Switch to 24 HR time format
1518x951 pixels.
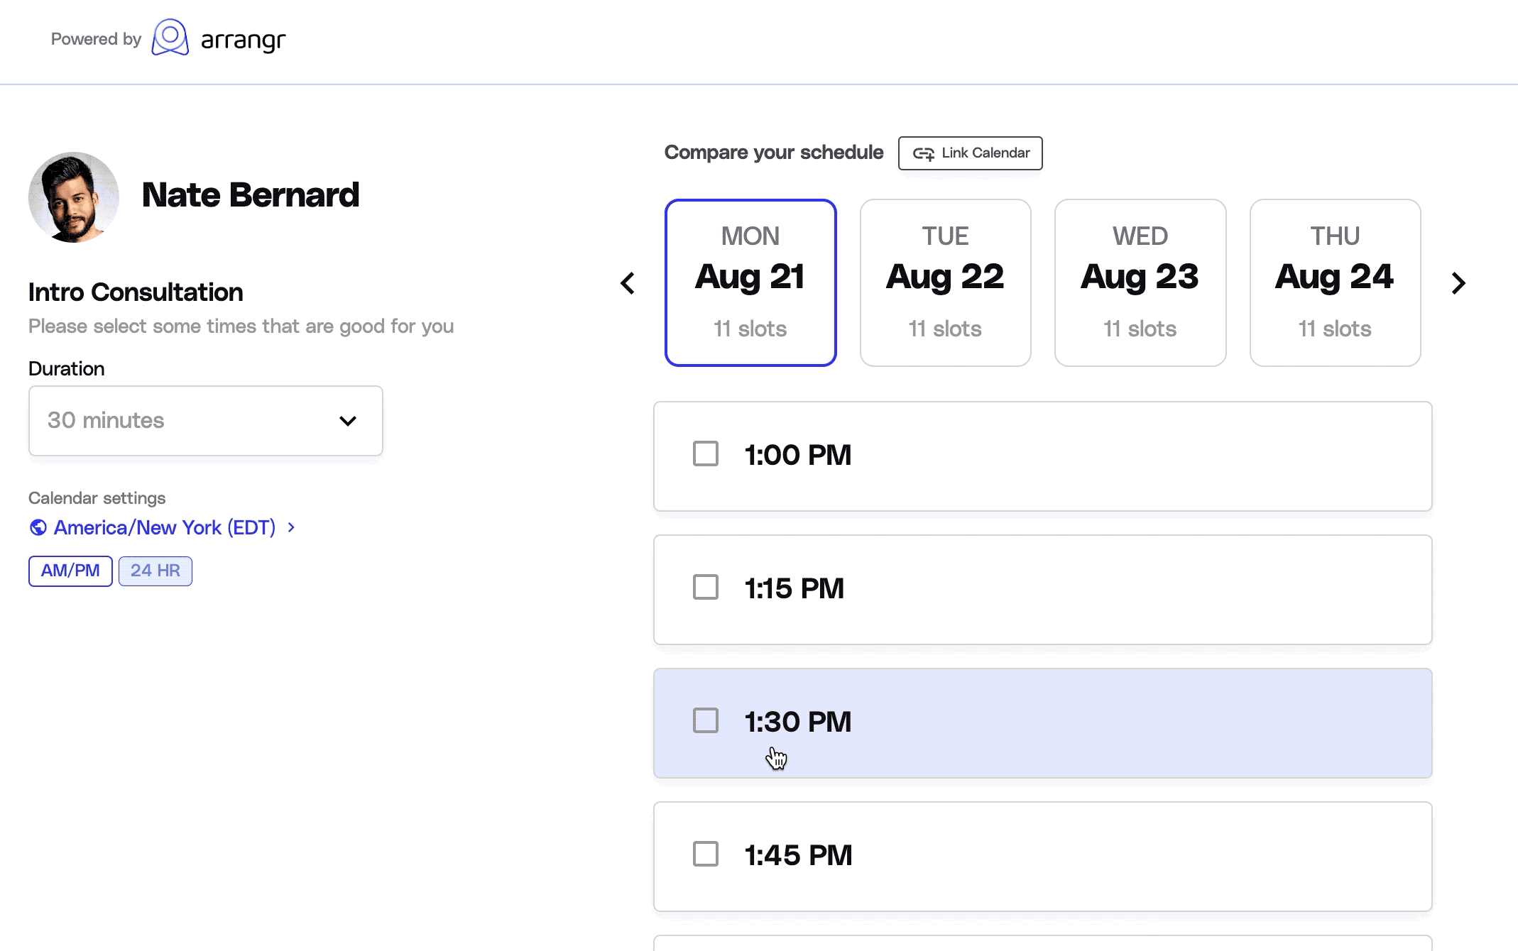click(x=155, y=571)
